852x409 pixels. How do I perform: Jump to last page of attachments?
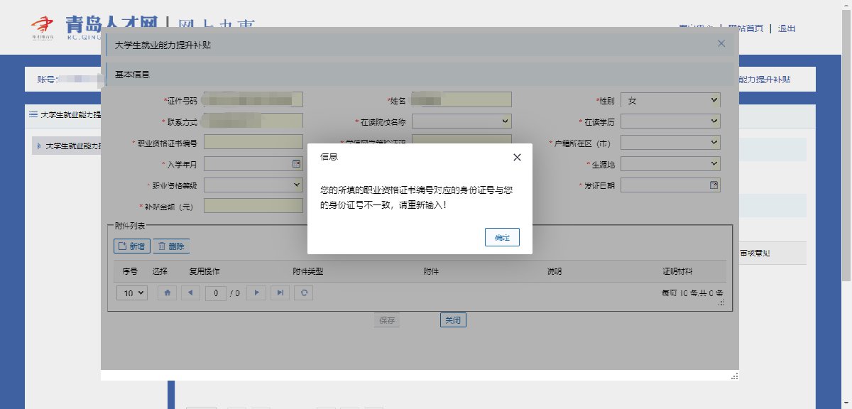(281, 293)
